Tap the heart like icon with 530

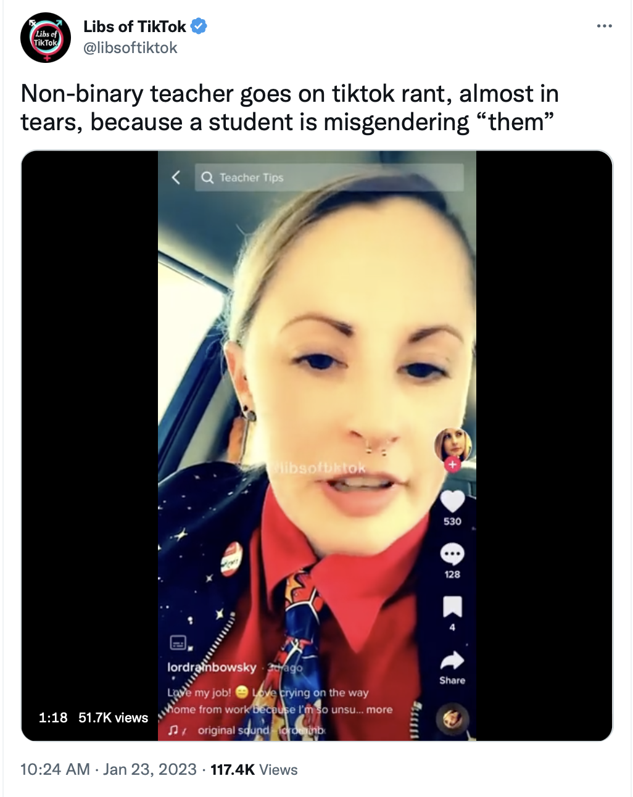452,501
